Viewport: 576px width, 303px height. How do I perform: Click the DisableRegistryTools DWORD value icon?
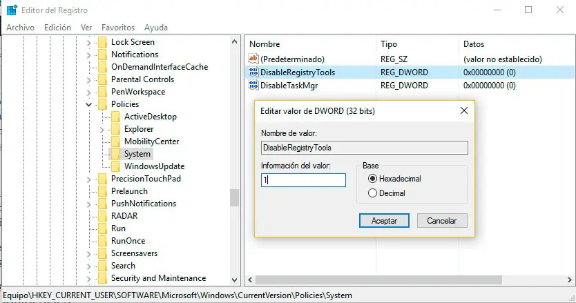[x=253, y=72]
